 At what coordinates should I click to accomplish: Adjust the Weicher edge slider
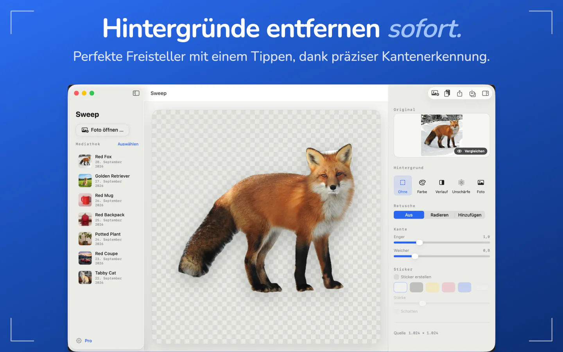[442, 256]
